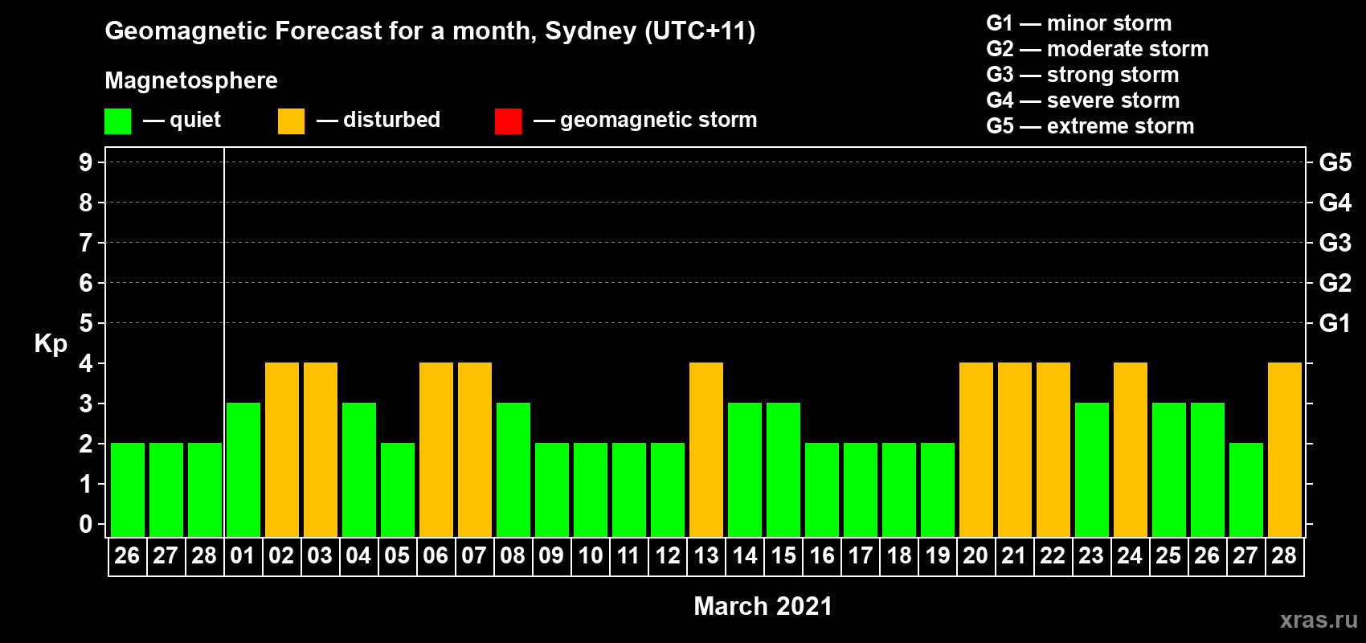Click the orange disturbed legend swatch
Image resolution: width=1366 pixels, height=643 pixels.
click(x=292, y=121)
